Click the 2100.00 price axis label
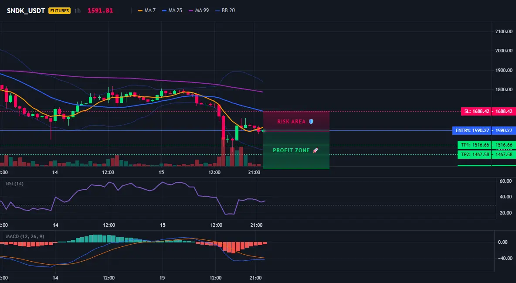 [x=504, y=32]
